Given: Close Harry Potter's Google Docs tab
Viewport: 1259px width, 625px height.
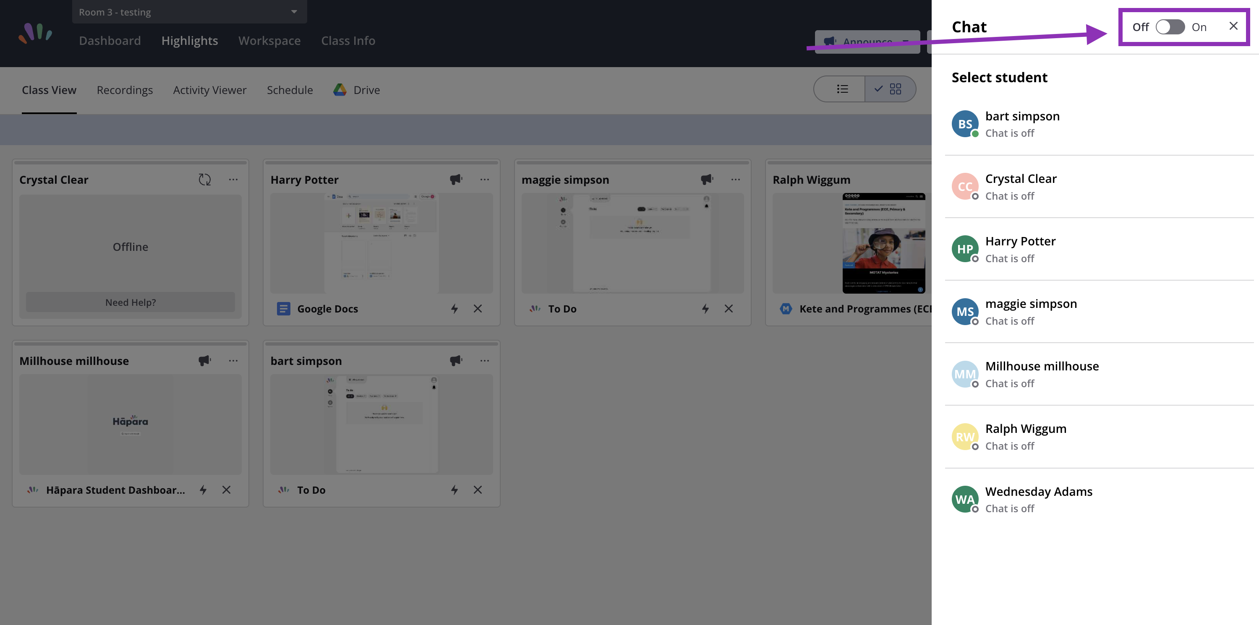Looking at the screenshot, I should (478, 309).
